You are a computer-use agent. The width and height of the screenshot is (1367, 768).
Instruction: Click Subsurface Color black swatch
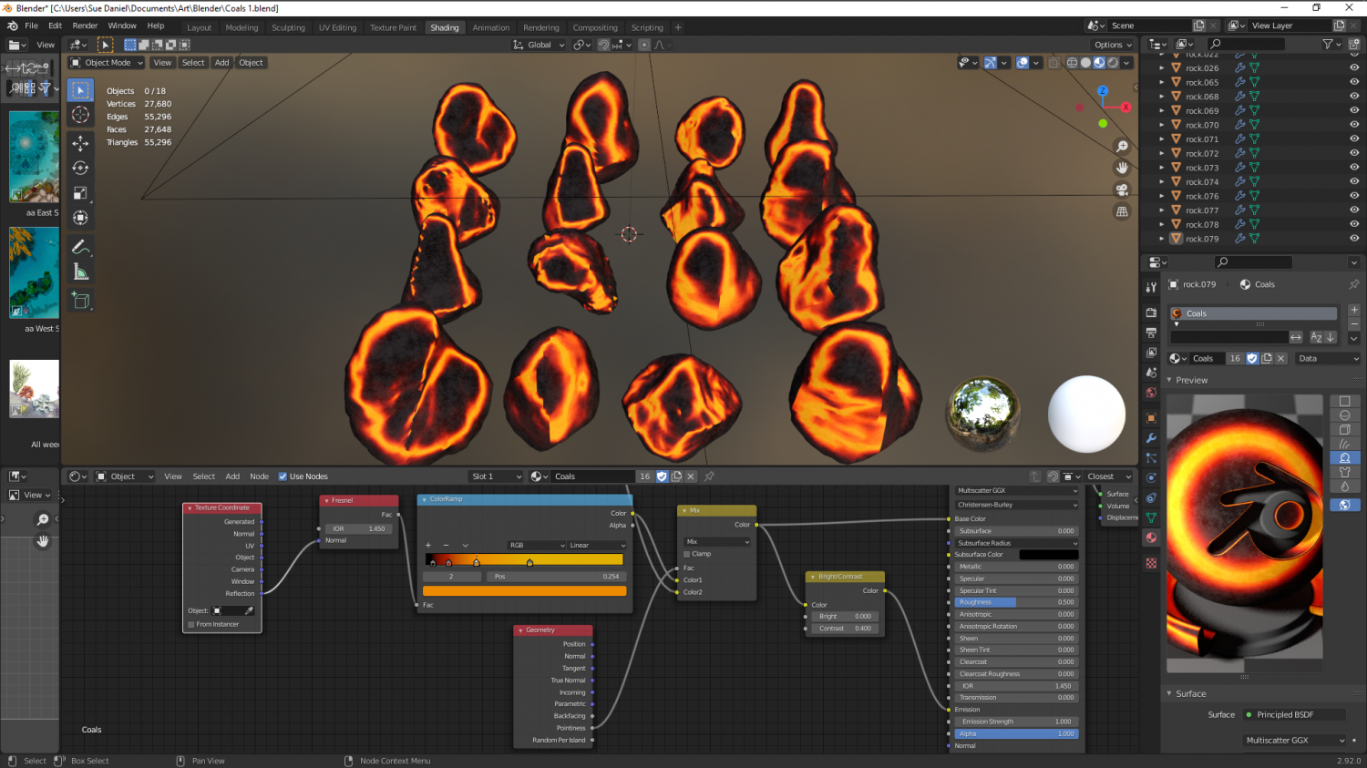(1048, 555)
